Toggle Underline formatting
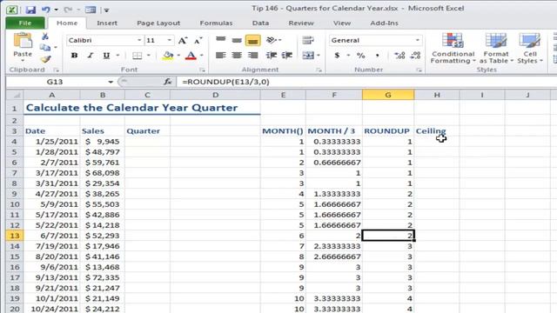This screenshot has width=557, height=313. [x=106, y=56]
